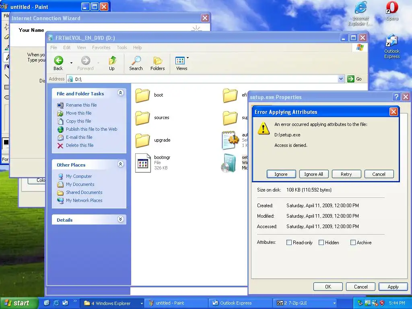Open My Computer from Other Places
The width and height of the screenshot is (412, 309).
[79, 176]
